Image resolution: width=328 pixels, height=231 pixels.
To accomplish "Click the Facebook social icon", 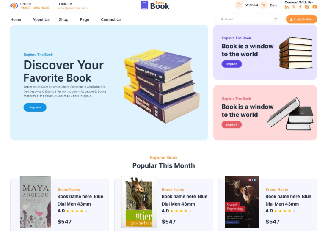I will [x=300, y=7].
